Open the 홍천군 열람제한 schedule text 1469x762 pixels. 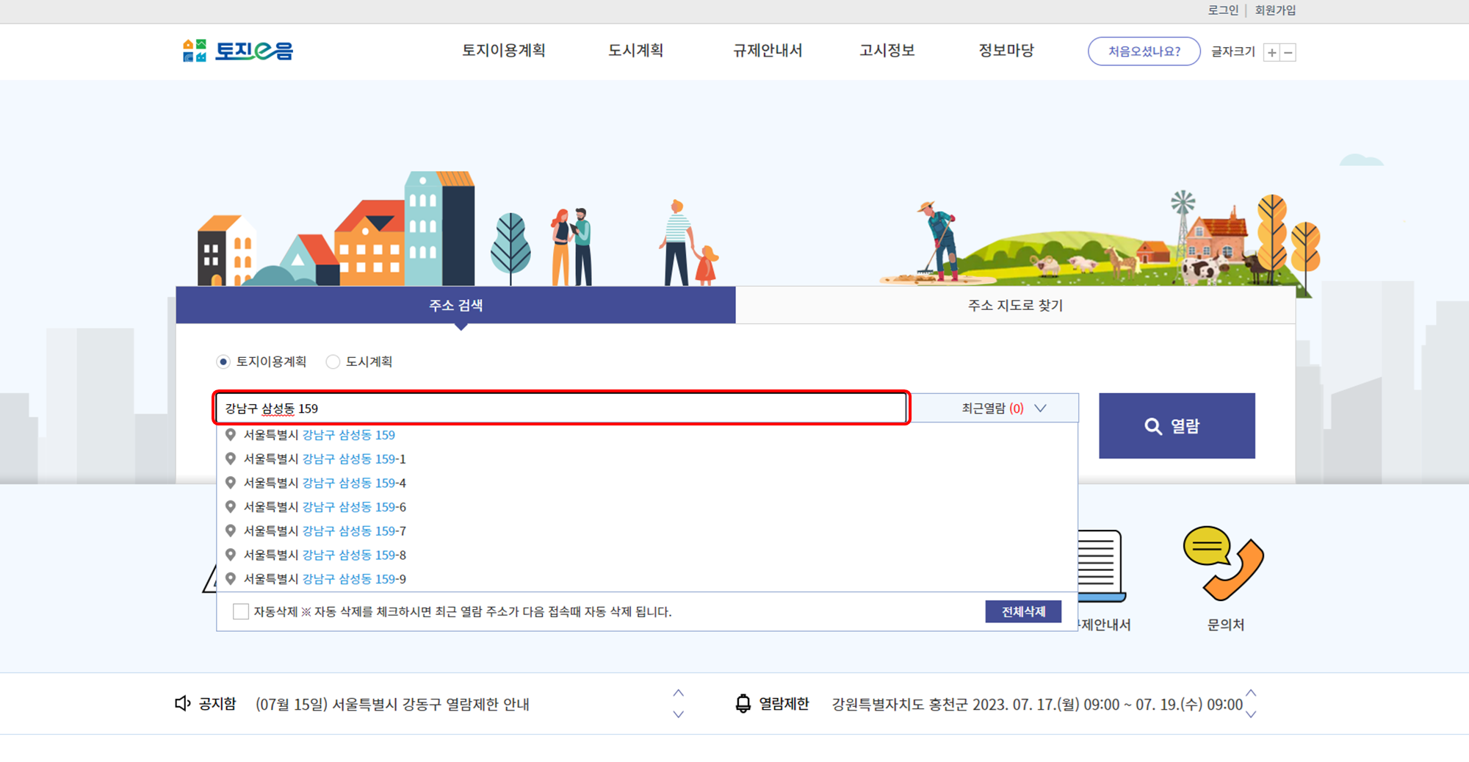tap(1037, 704)
